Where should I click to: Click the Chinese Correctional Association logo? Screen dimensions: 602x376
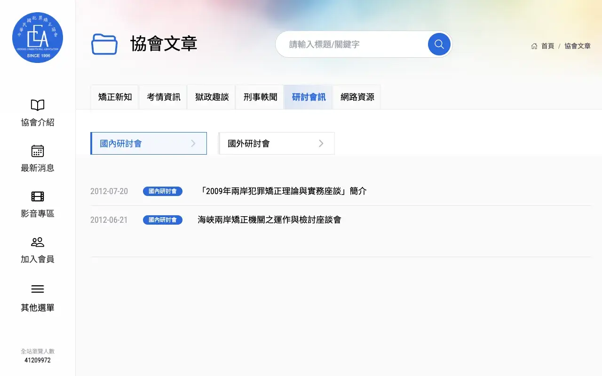pyautogui.click(x=38, y=38)
